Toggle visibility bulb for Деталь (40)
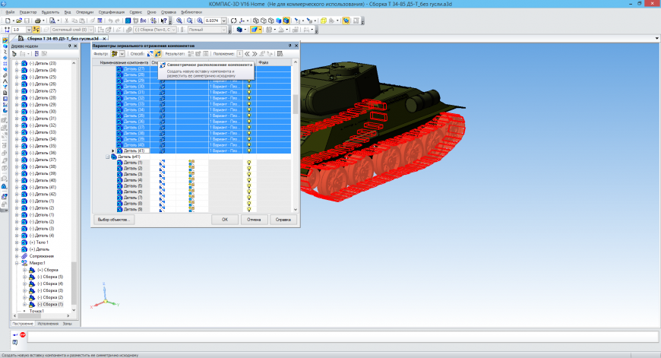The image size is (661, 358). point(249,144)
